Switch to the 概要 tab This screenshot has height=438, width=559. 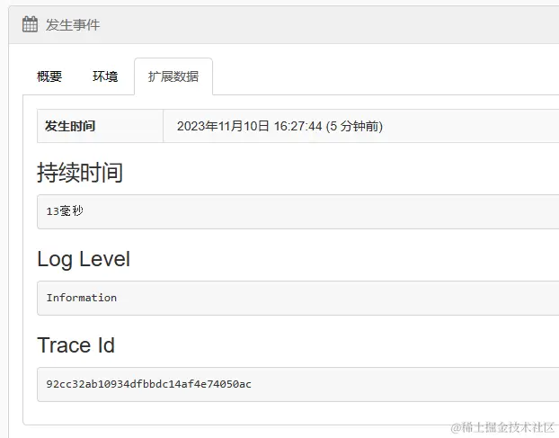(x=49, y=76)
